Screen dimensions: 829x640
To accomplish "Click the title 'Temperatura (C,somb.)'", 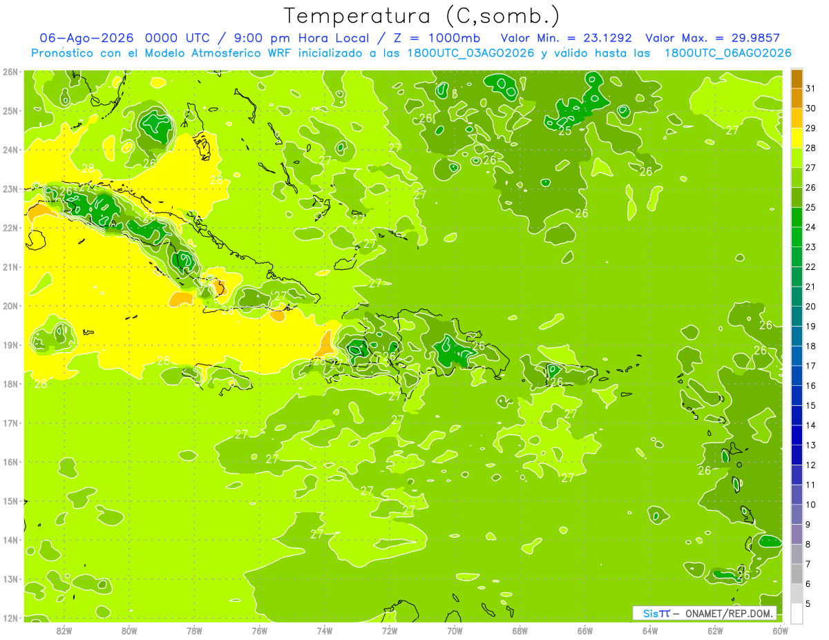I will (422, 16).
